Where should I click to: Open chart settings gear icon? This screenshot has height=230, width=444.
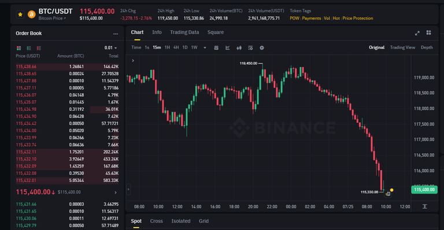(x=262, y=48)
